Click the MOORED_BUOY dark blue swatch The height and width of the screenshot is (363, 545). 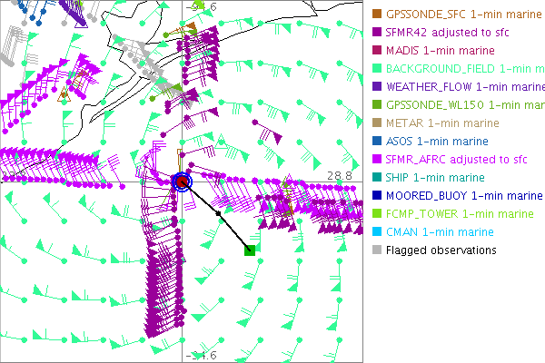pyautogui.click(x=377, y=196)
